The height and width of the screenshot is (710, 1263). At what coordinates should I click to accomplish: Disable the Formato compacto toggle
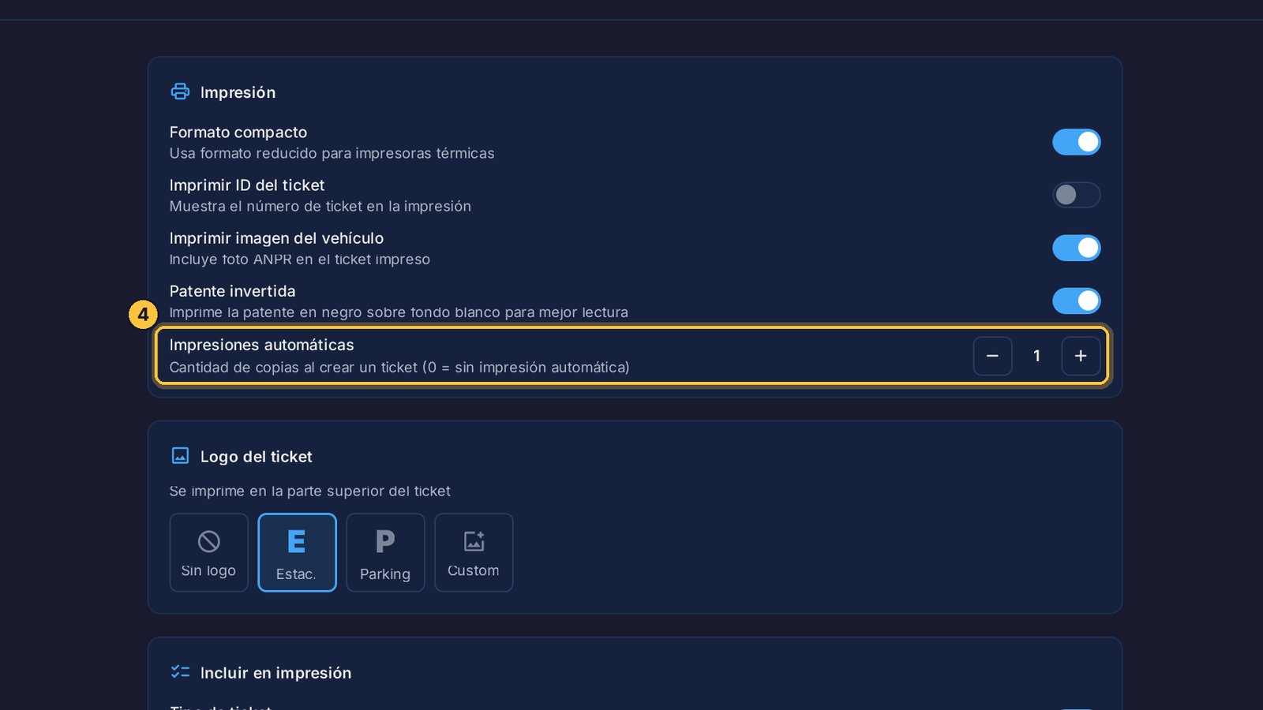pos(1076,142)
